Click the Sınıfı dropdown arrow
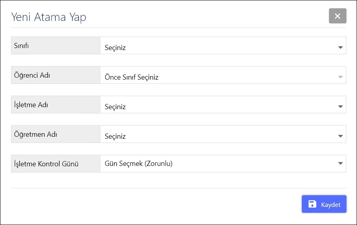The height and width of the screenshot is (225, 357). [x=340, y=48]
